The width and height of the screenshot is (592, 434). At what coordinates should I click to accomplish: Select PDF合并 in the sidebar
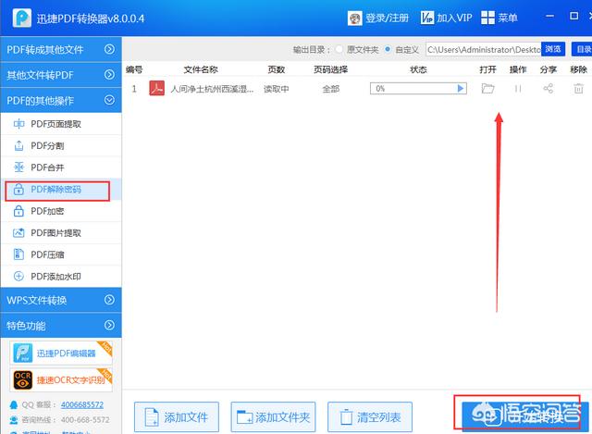(61, 167)
